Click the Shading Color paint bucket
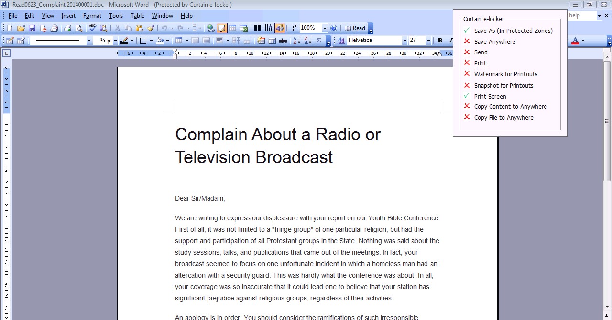Viewport: 612px width, 320px height. [160, 41]
